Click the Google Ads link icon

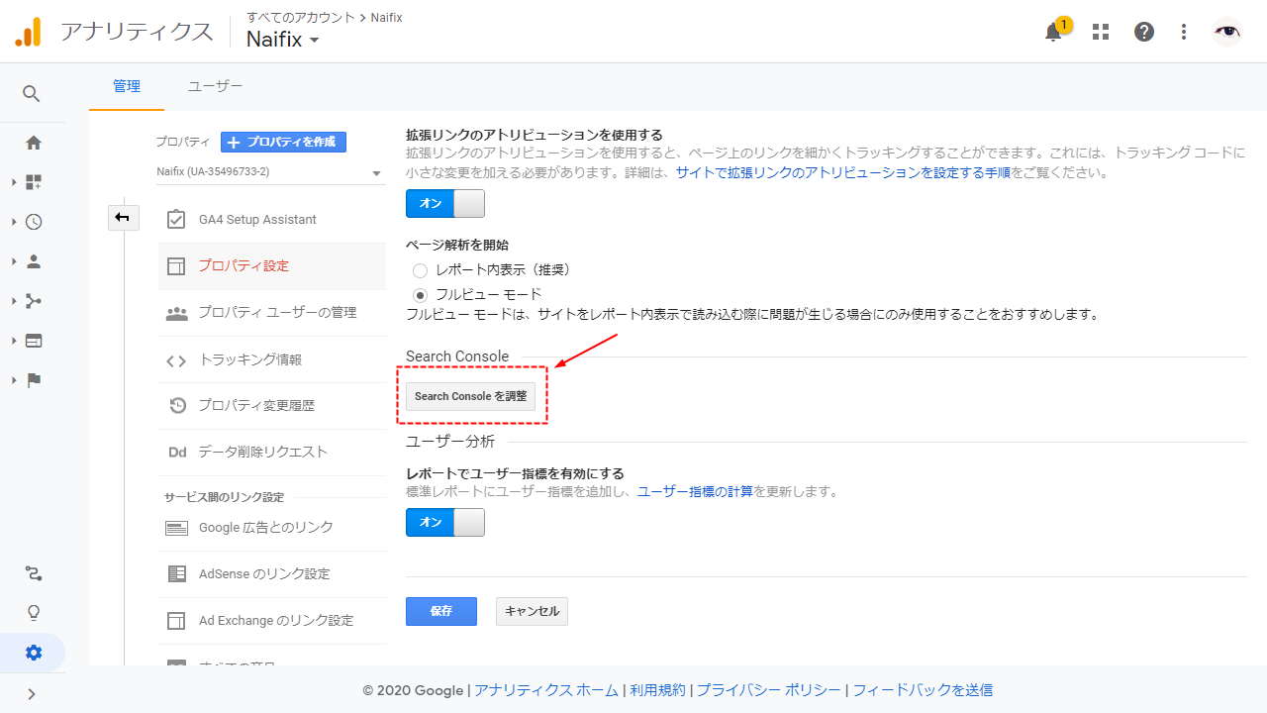click(x=176, y=528)
